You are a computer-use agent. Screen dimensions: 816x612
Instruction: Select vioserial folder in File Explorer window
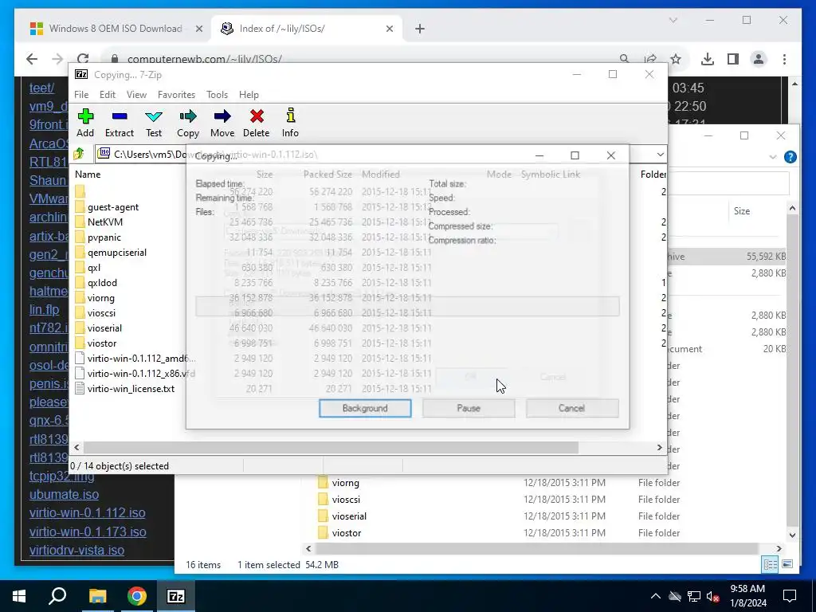coord(342,516)
